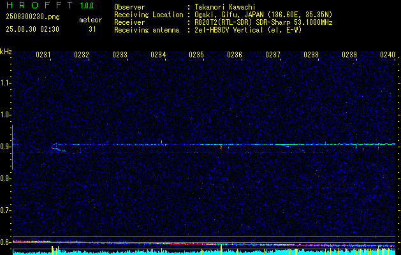The image size is (401, 255).
Task: Click the red meteor echo before 0236
Action: (221, 147)
